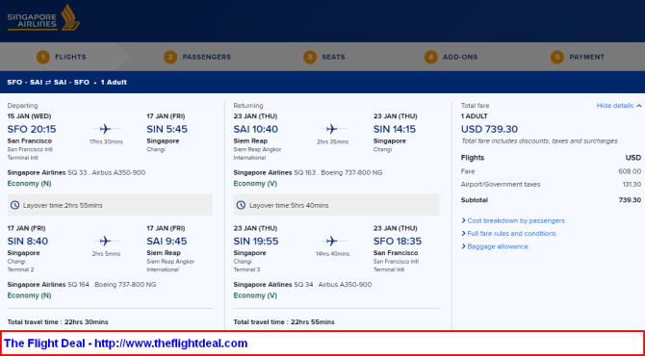Open the Flights step tab
Image resolution: width=645 pixels, height=356 pixels.
tap(62, 57)
